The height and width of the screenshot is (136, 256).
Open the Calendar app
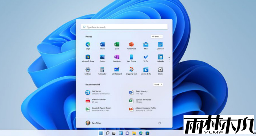[x=160, y=46]
